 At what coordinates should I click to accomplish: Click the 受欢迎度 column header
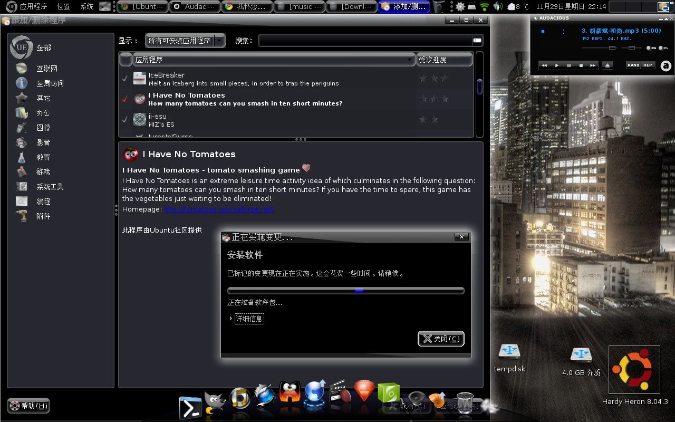click(x=445, y=60)
